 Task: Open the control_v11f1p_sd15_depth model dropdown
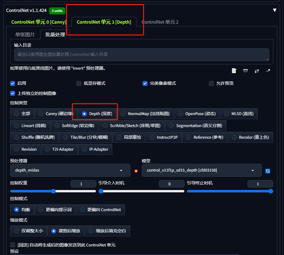point(201,170)
